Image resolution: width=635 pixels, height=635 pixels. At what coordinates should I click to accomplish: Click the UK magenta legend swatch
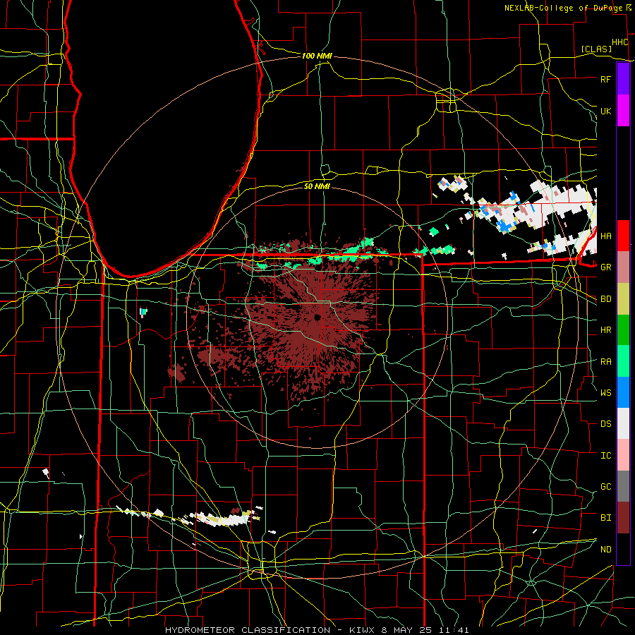623,111
